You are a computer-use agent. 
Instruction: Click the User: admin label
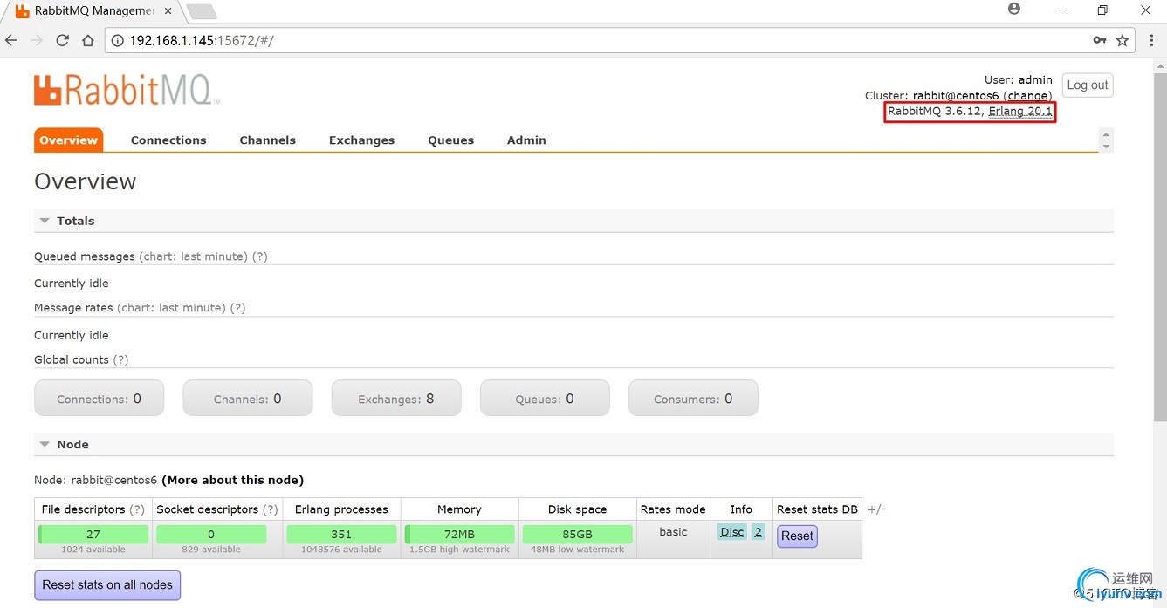coord(1019,79)
